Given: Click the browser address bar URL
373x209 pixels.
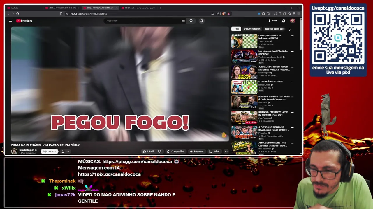Looking at the screenshot, I should pos(89,14).
